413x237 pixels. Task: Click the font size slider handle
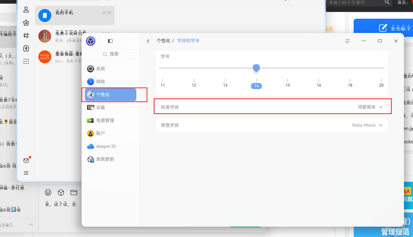coord(256,68)
